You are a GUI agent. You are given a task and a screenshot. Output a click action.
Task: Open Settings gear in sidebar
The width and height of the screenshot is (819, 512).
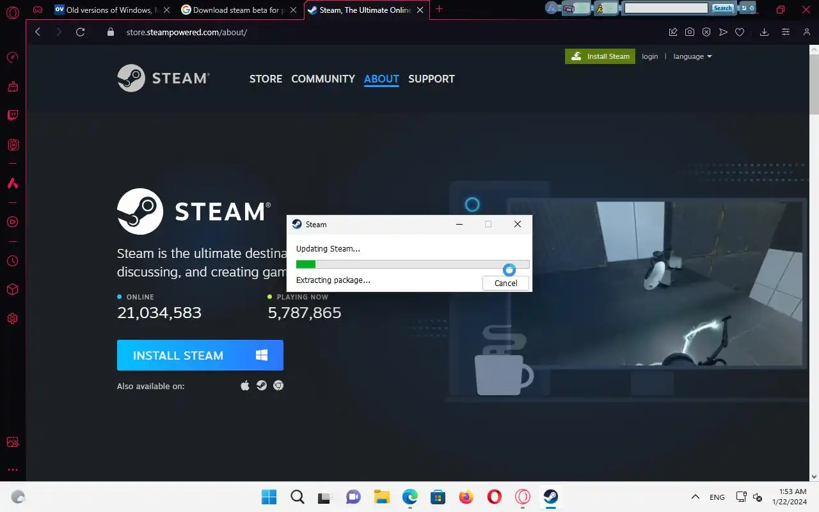(x=12, y=318)
